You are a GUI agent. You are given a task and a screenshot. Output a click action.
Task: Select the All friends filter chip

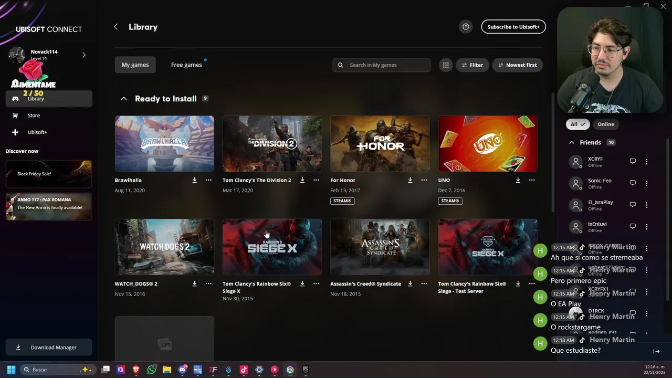coord(577,124)
